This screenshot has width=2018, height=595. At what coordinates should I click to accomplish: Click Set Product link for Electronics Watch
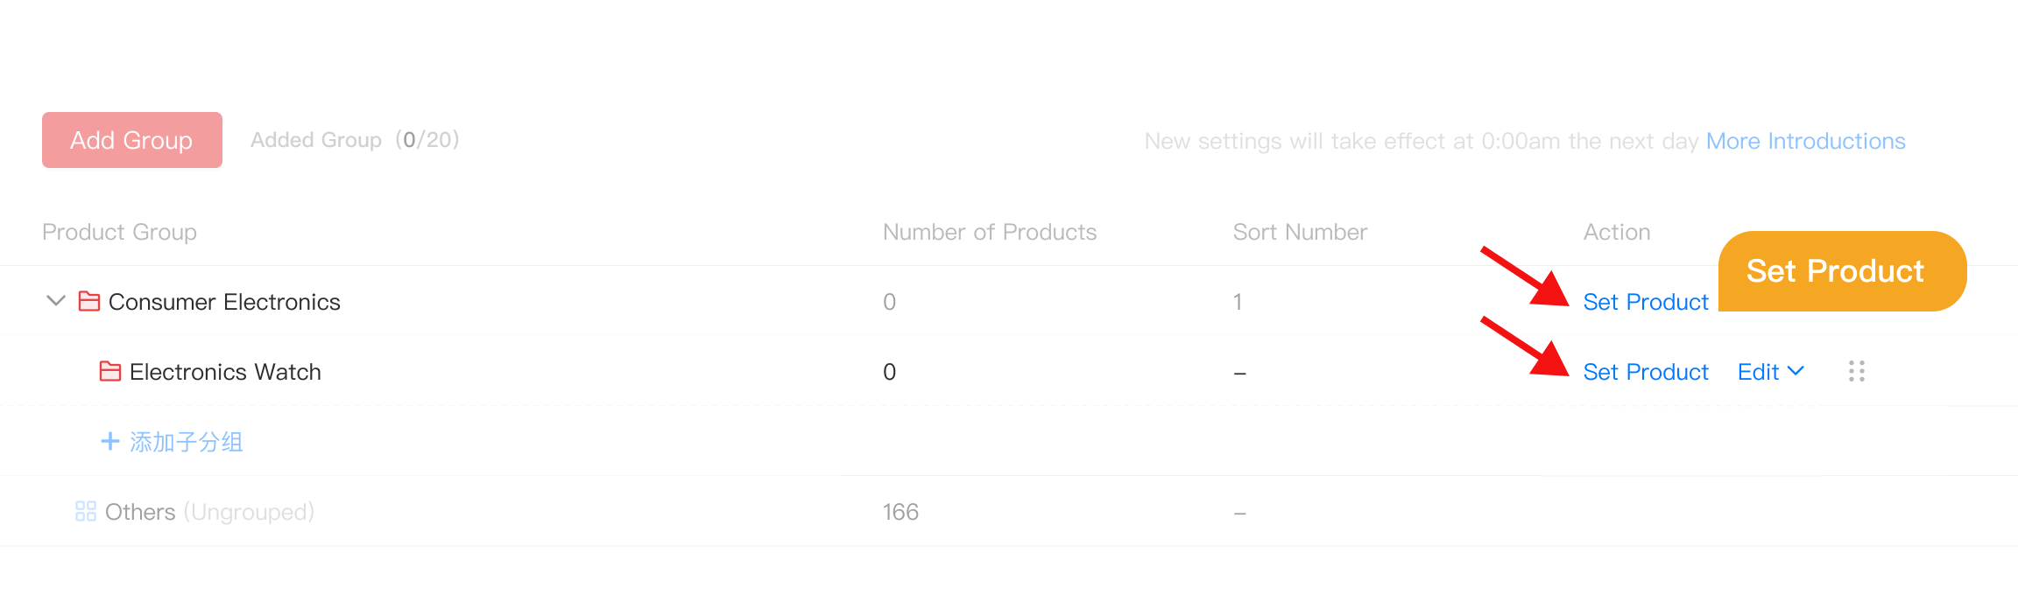point(1645,372)
